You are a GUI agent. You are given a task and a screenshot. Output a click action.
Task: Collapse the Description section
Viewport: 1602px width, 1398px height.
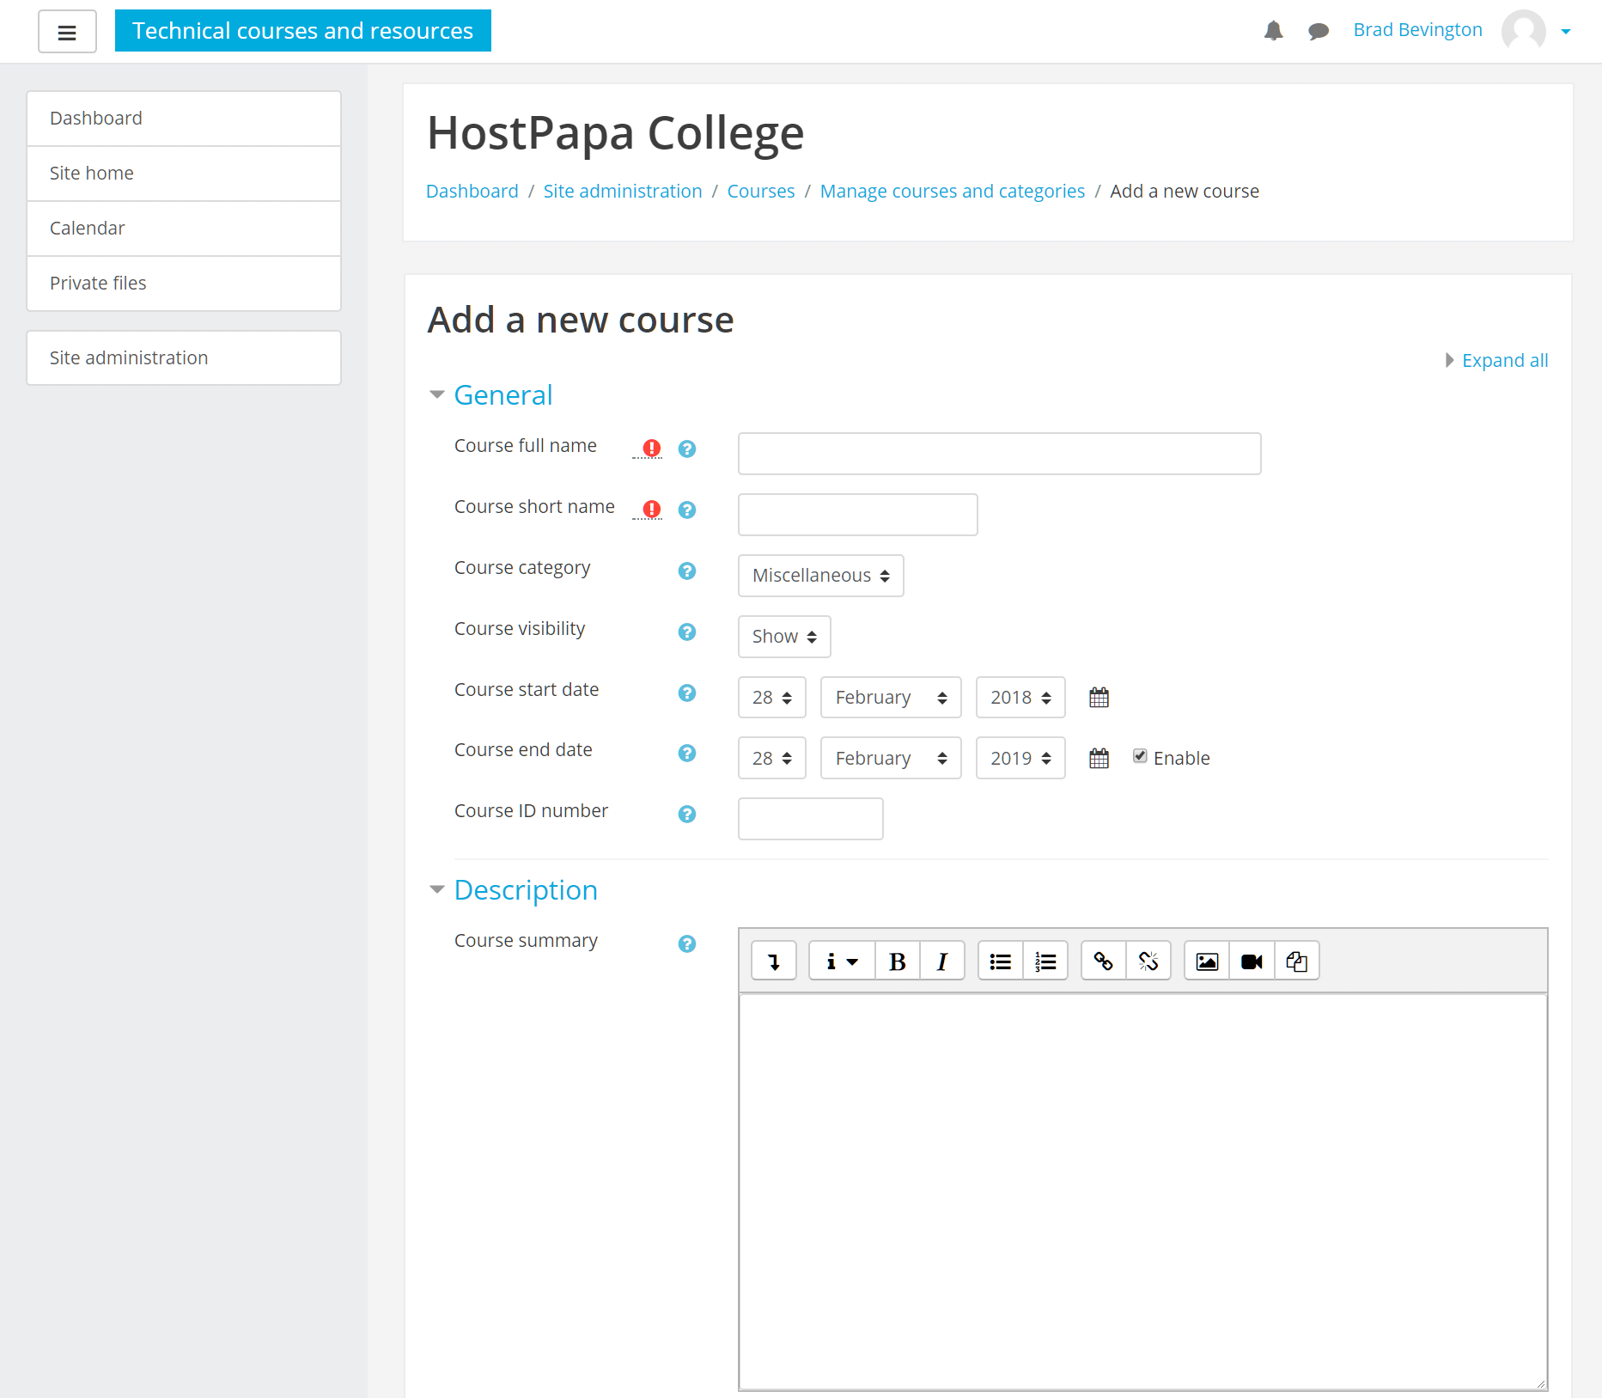tap(525, 890)
